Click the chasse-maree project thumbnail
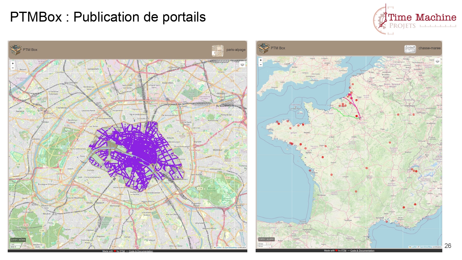Viewport: 462px width, 260px height. coord(410,49)
